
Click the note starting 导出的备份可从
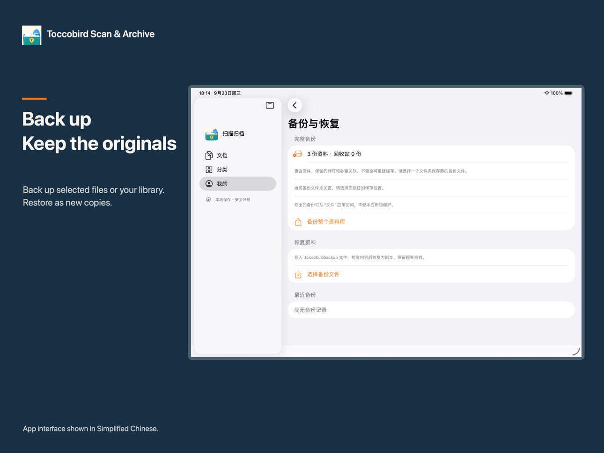click(344, 205)
